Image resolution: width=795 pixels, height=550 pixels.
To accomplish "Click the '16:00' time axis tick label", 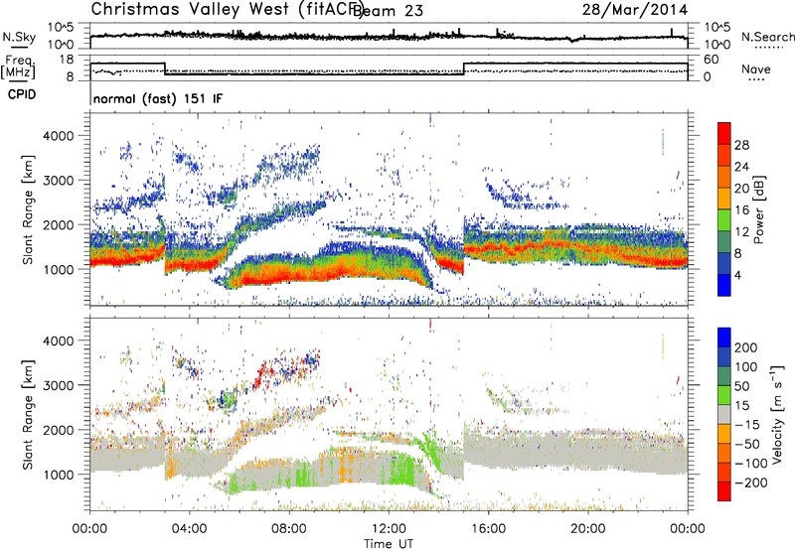I will [488, 529].
